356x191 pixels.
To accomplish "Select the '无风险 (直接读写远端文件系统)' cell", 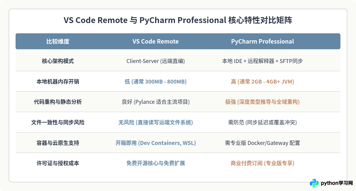I will (x=156, y=122).
